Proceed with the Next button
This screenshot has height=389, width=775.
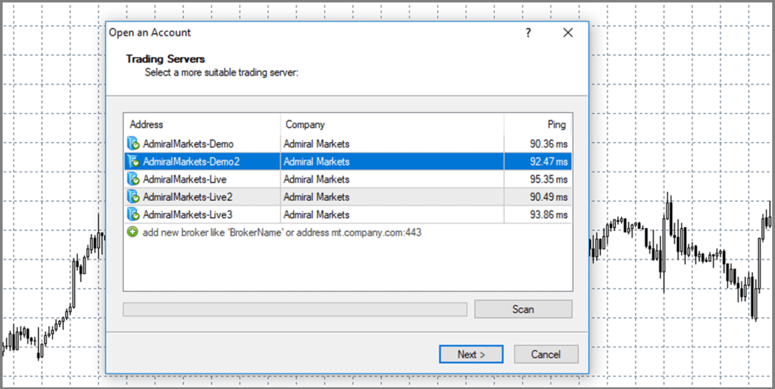click(471, 354)
